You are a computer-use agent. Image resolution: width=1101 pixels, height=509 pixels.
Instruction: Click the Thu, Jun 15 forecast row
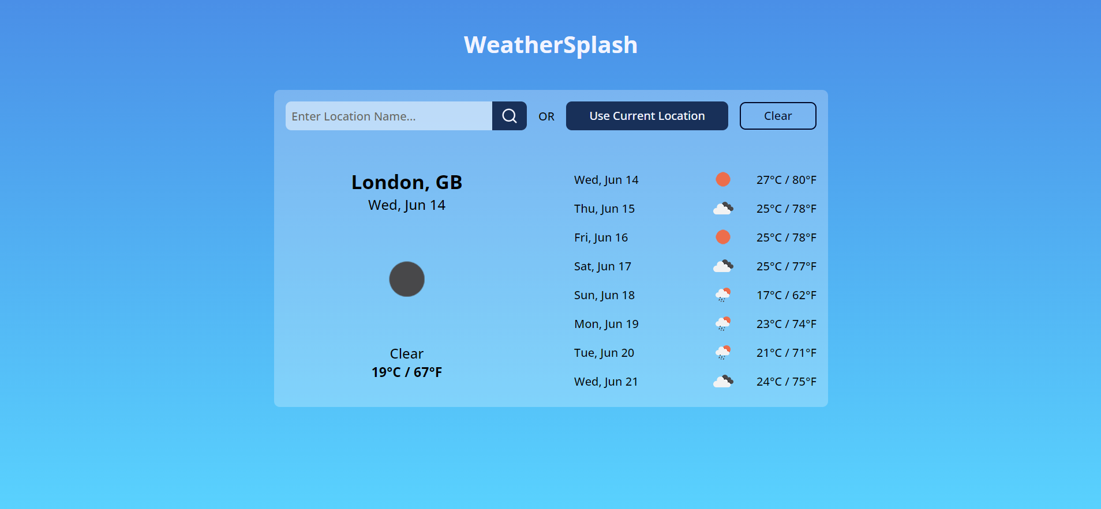pyautogui.click(x=604, y=209)
